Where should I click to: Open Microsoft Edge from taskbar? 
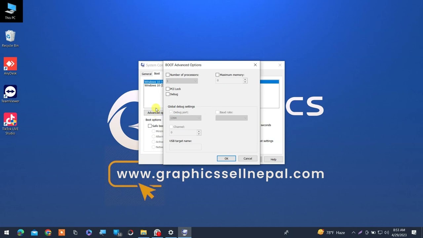(x=20, y=233)
